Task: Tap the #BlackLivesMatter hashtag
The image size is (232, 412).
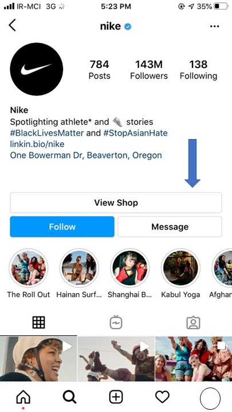Action: [47, 133]
